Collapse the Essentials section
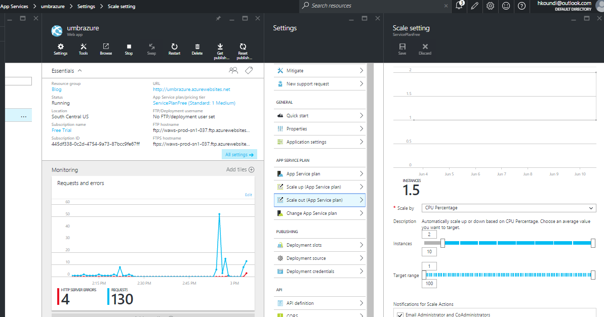Screen dimensions: 604x317 [79, 71]
